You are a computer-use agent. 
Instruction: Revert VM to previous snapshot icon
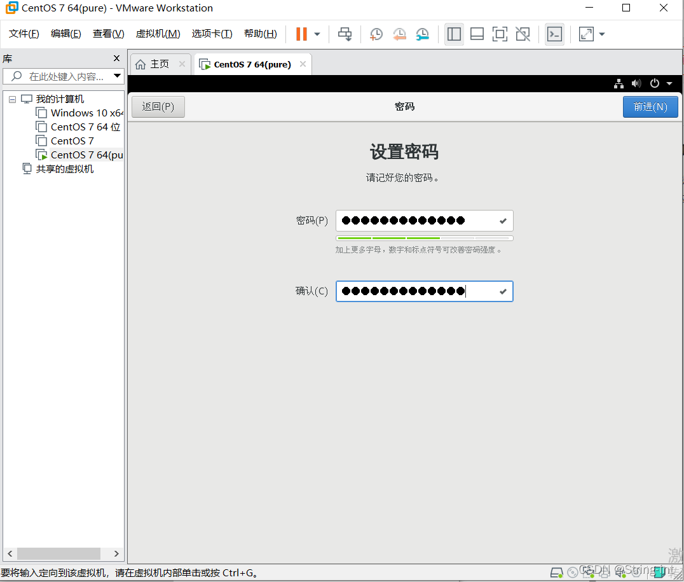click(x=399, y=34)
